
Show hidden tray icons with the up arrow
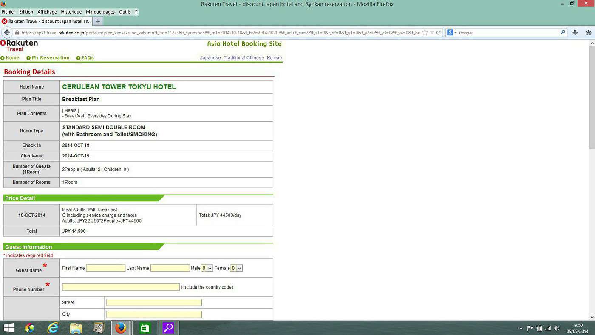(x=521, y=328)
